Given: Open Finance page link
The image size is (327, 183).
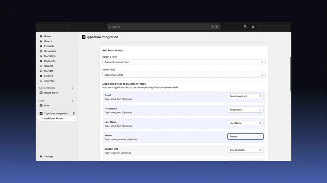Looking at the screenshot, I should [x=48, y=76].
